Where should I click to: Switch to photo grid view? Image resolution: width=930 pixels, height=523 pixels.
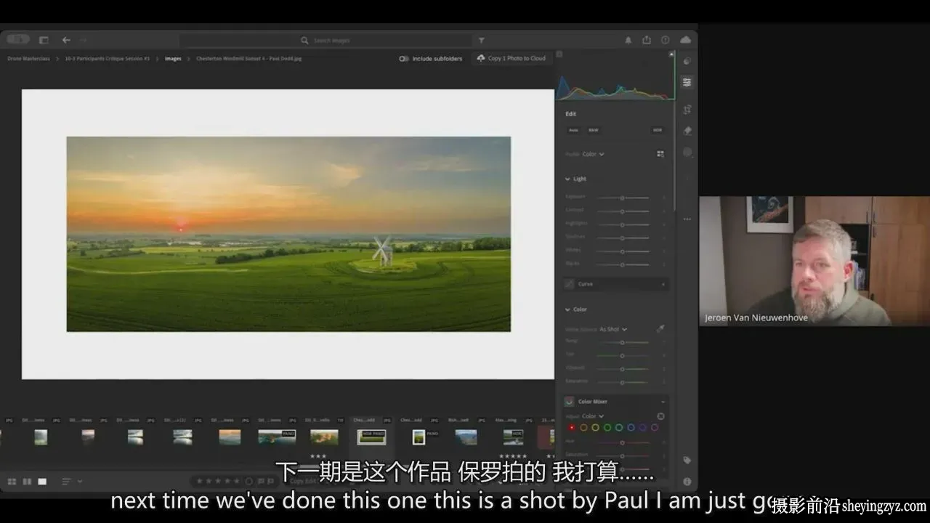click(x=12, y=482)
